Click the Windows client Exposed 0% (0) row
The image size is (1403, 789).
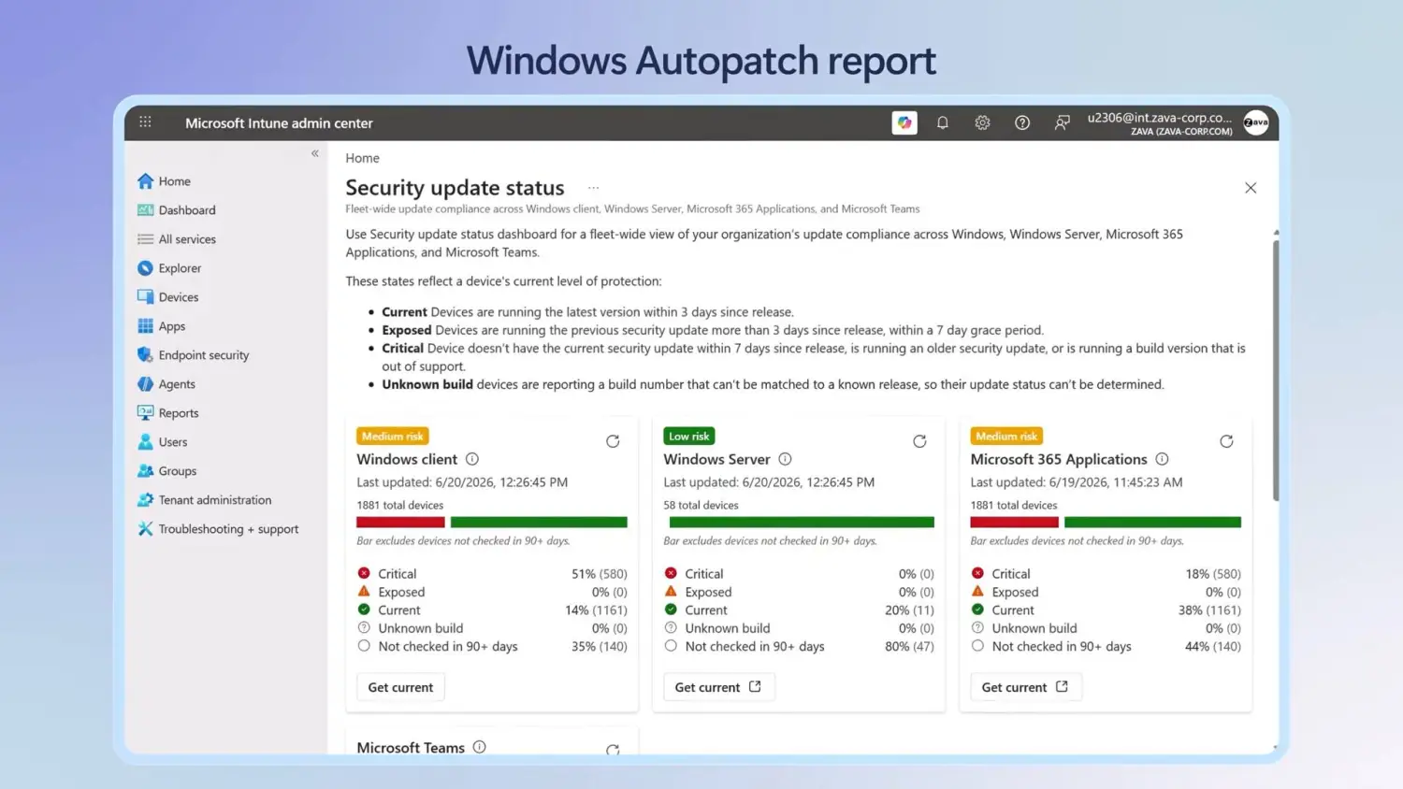click(x=492, y=593)
